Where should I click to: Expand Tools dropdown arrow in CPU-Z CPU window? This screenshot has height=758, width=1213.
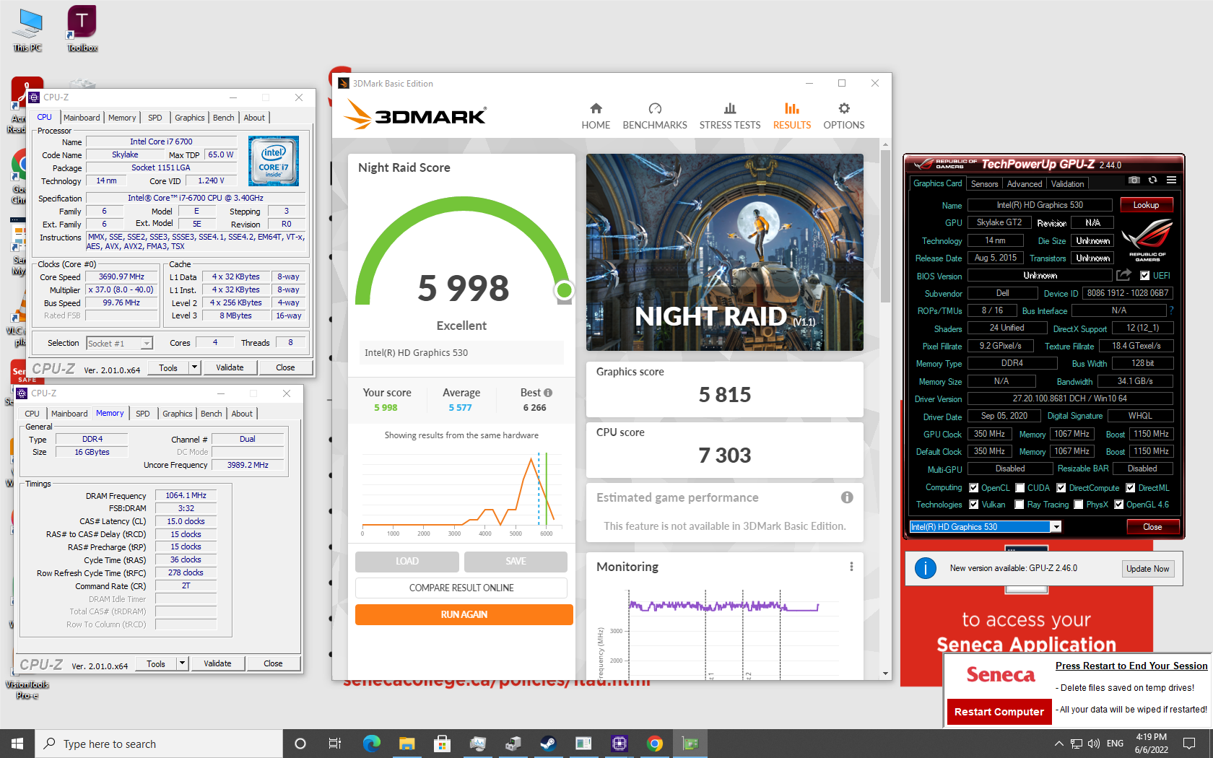(x=194, y=367)
